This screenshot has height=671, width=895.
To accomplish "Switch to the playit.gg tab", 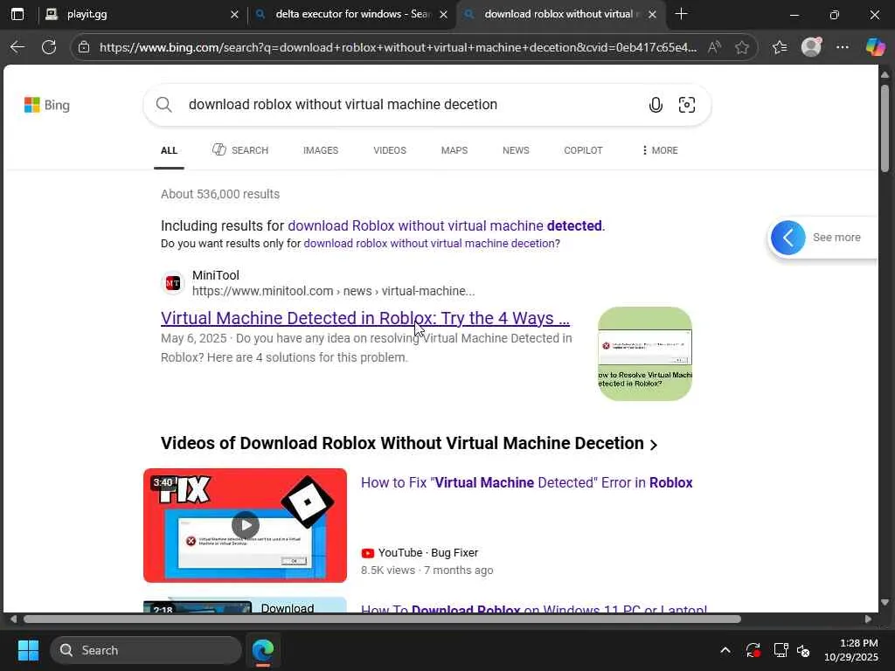I will pyautogui.click(x=142, y=14).
